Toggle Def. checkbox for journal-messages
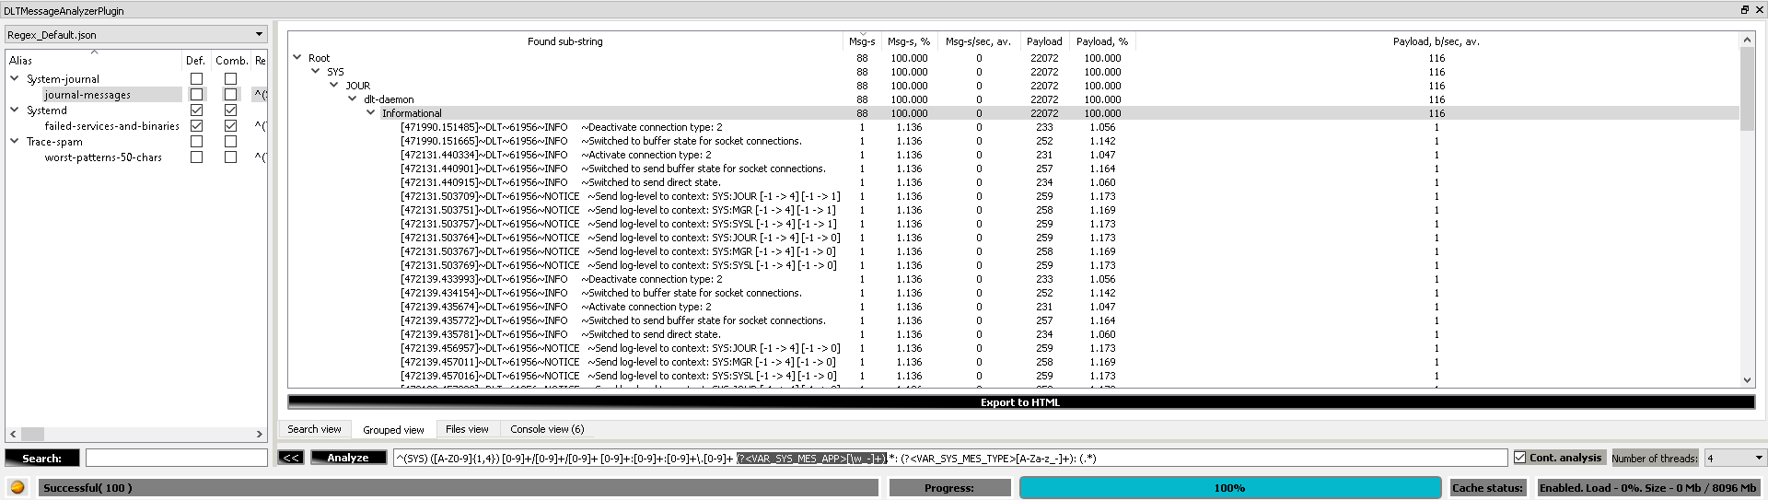Screen dimensions: 1768x500 pyautogui.click(x=196, y=95)
